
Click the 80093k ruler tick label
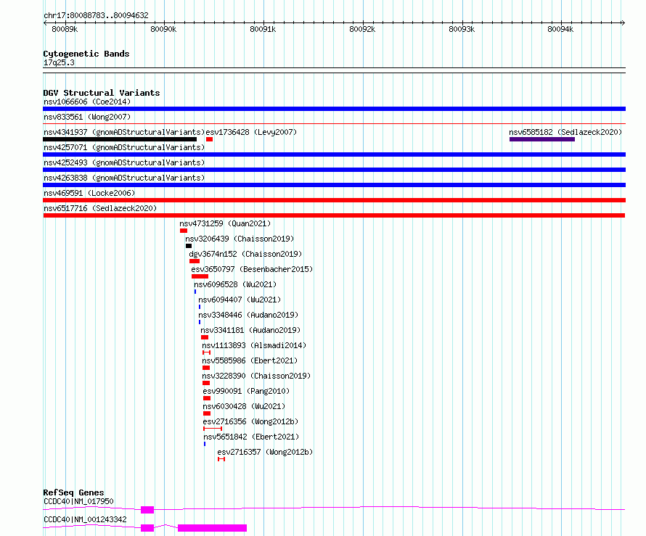[x=462, y=29]
